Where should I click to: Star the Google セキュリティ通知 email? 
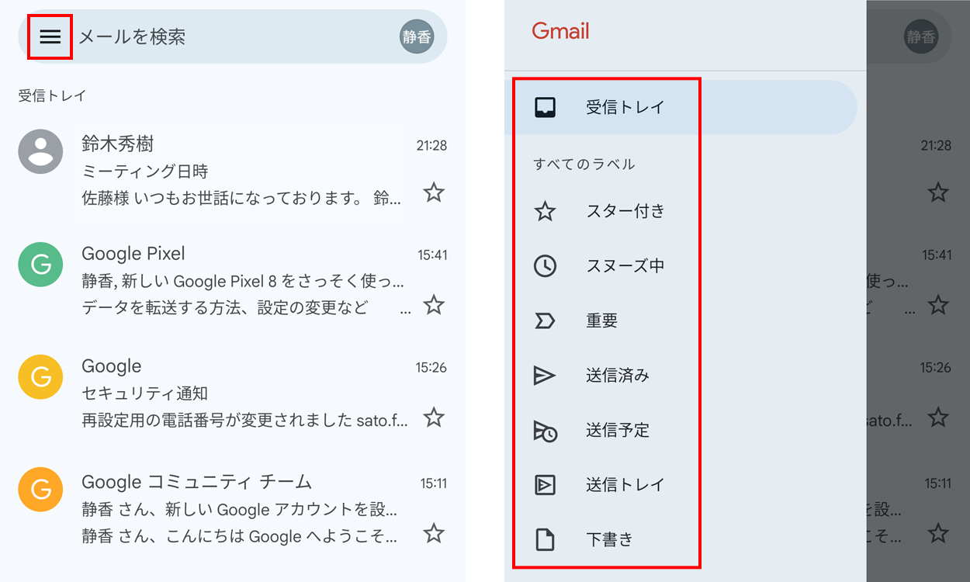tap(434, 418)
